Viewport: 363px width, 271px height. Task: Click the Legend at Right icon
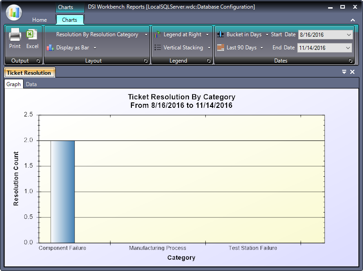[158, 34]
